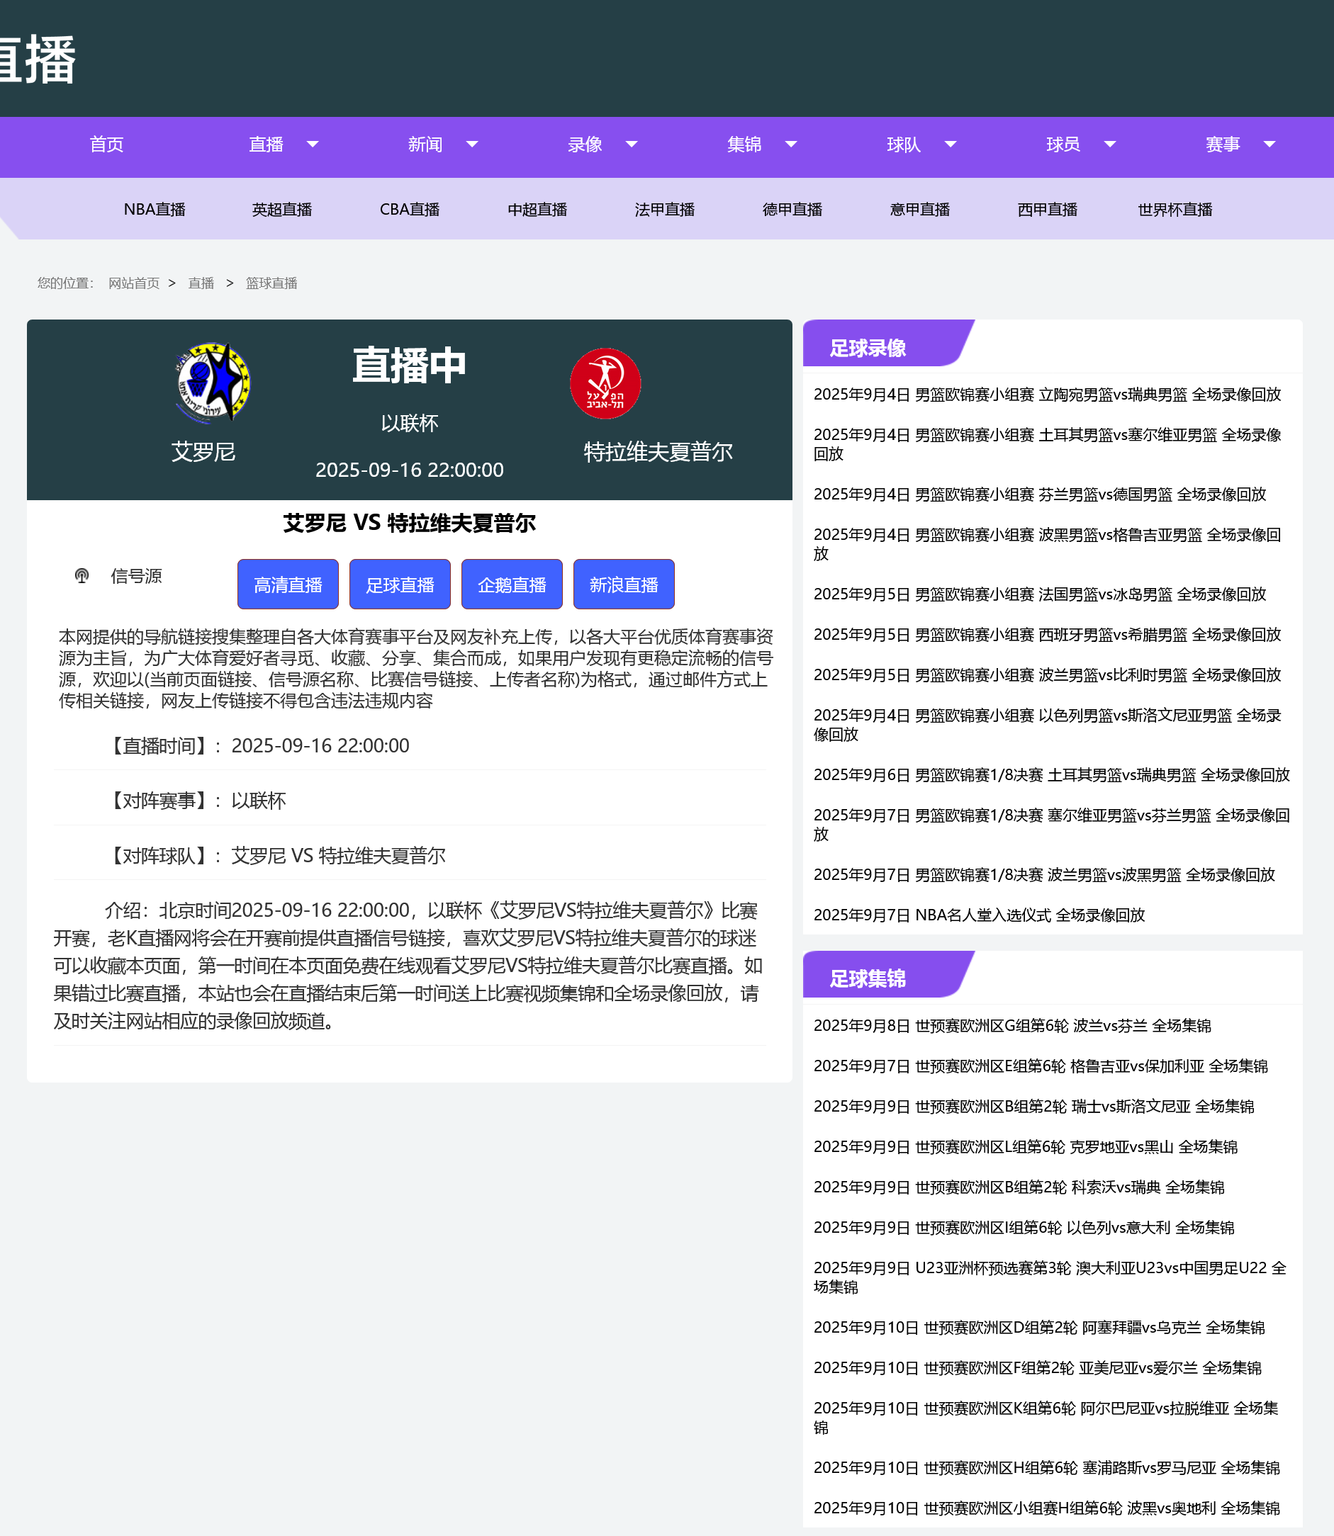Click the 艾罗尼 team logo

click(213, 383)
